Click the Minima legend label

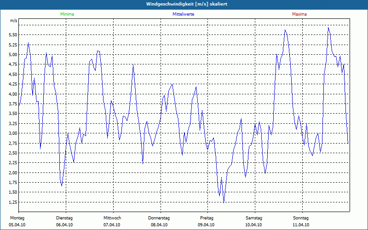67,14
